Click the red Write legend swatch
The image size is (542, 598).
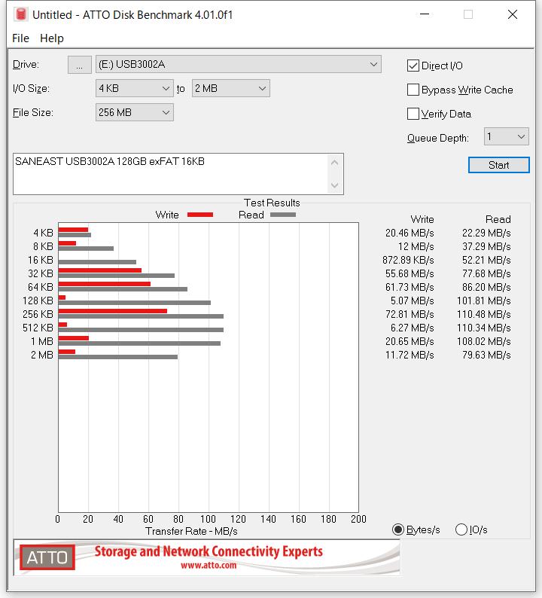pyautogui.click(x=200, y=215)
